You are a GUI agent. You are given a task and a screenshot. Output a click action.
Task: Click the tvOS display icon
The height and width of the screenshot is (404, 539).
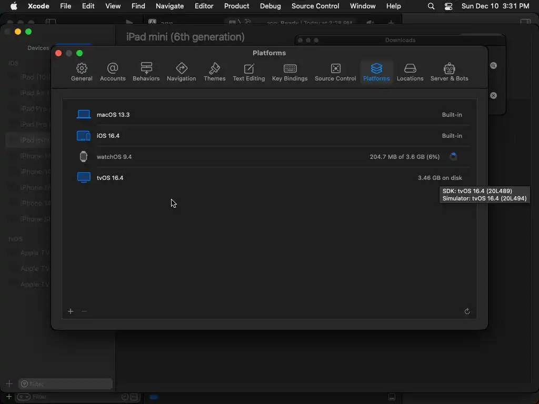(84, 178)
